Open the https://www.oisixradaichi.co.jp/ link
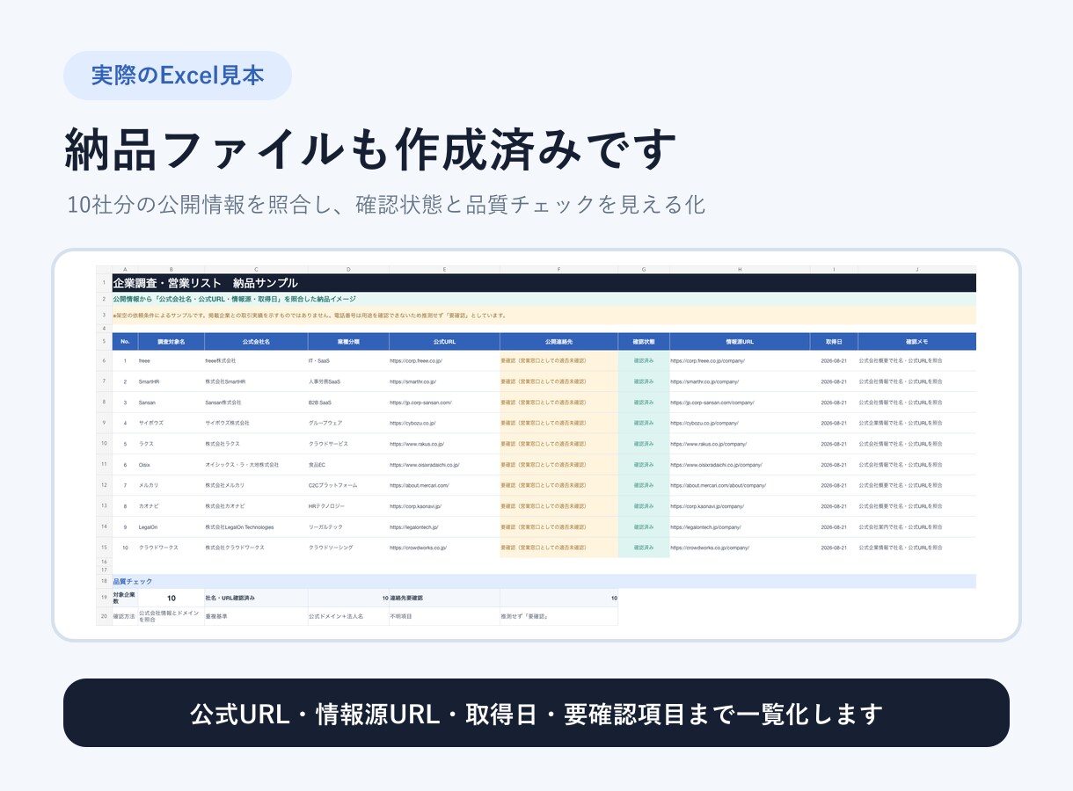The height and width of the screenshot is (791, 1073). (x=425, y=464)
